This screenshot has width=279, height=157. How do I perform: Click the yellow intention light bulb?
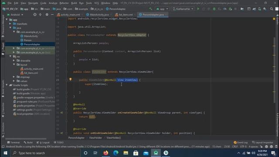click(x=71, y=79)
